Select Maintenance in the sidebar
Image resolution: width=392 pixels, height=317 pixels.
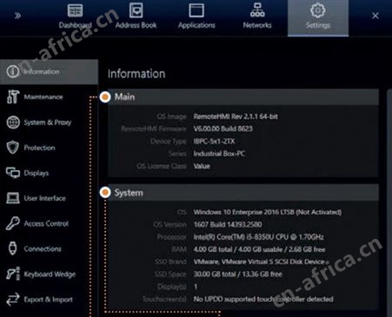(x=43, y=97)
